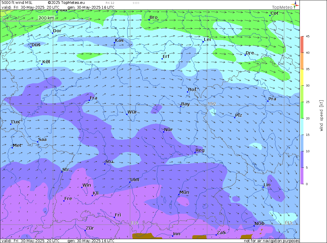The height and width of the screenshot is (243, 327).
Task: Click the "9308" number in the header
Action: 136,3
